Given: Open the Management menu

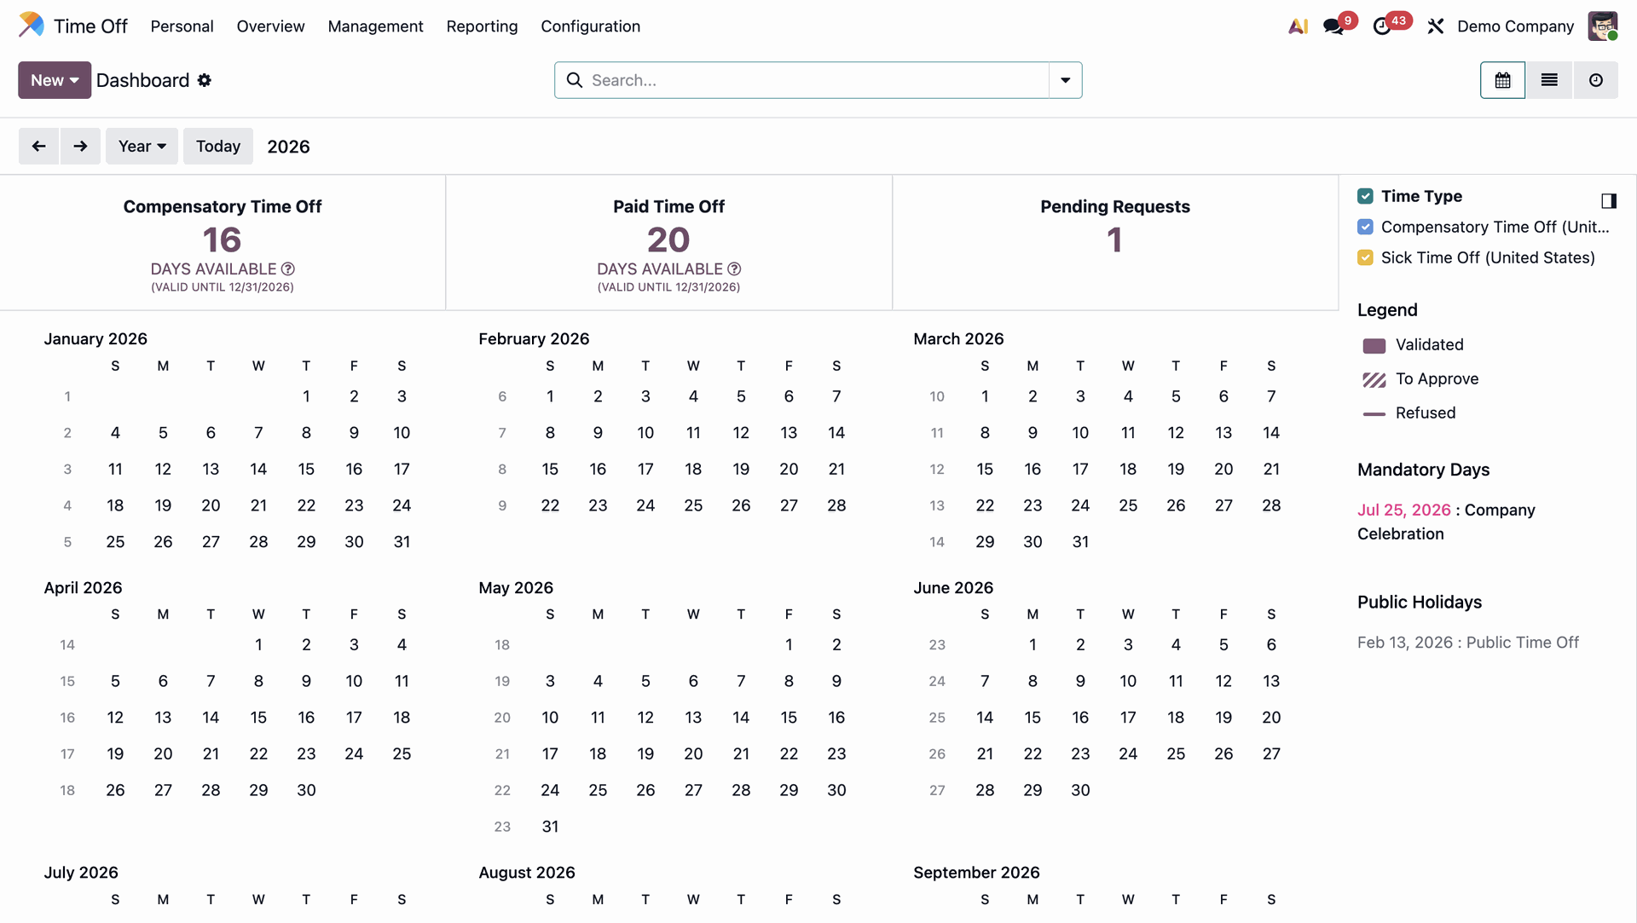Looking at the screenshot, I should 375,26.
